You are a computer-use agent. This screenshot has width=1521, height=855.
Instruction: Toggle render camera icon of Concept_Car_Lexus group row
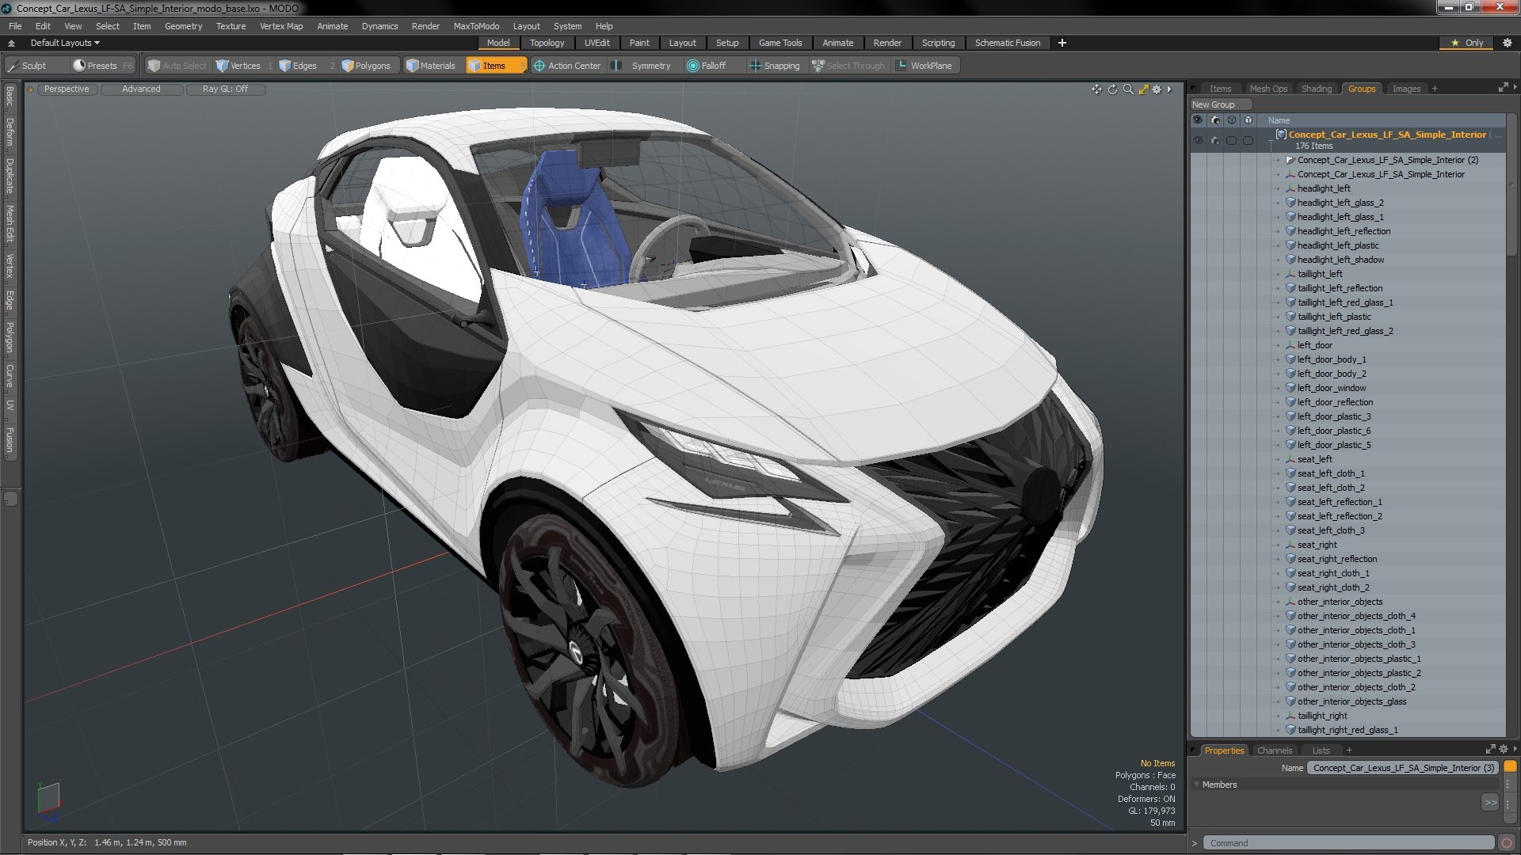coord(1214,140)
